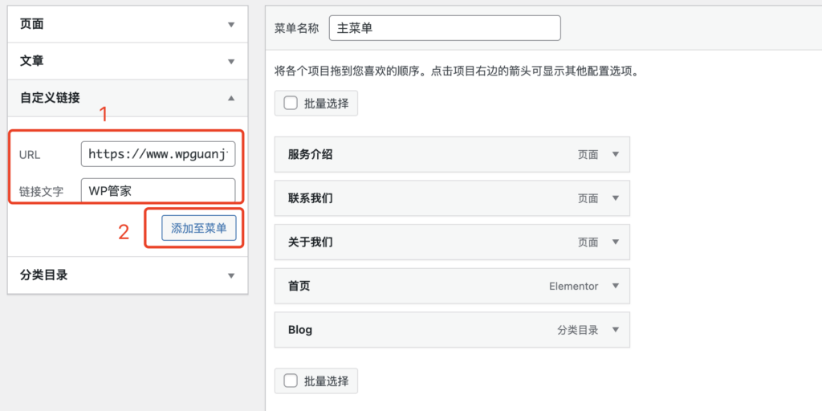The image size is (822, 411).
Task: Select the 自定义链接 panel heading
Action: pyautogui.click(x=50, y=97)
